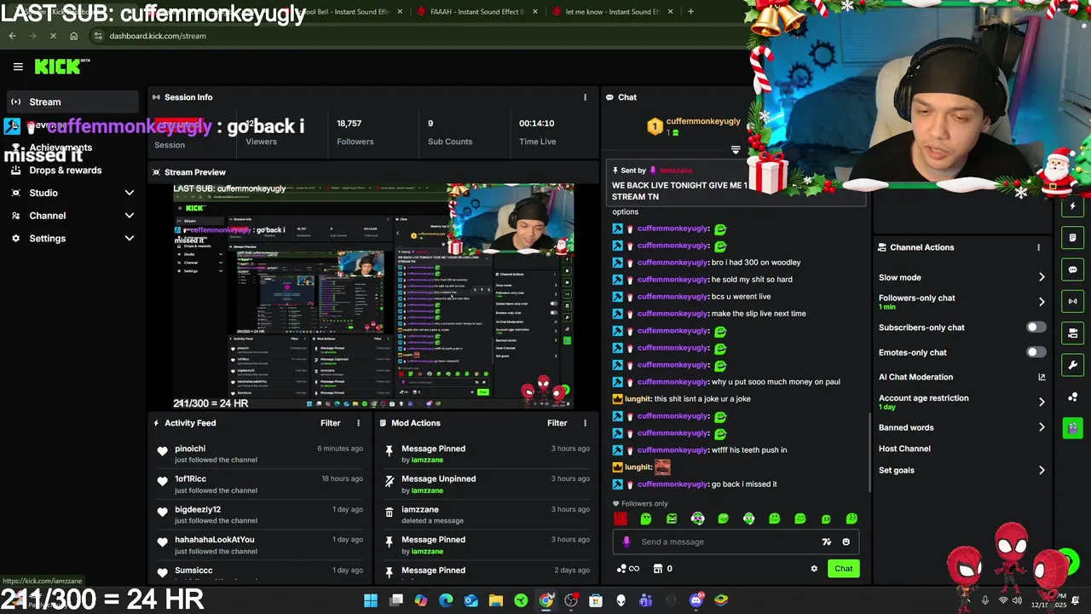Expand the Channel sidebar section
The width and height of the screenshot is (1091, 614).
click(x=129, y=216)
